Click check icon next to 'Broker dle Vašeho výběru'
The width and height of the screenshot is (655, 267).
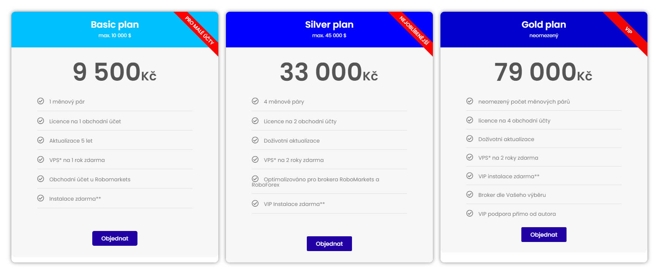(x=470, y=194)
